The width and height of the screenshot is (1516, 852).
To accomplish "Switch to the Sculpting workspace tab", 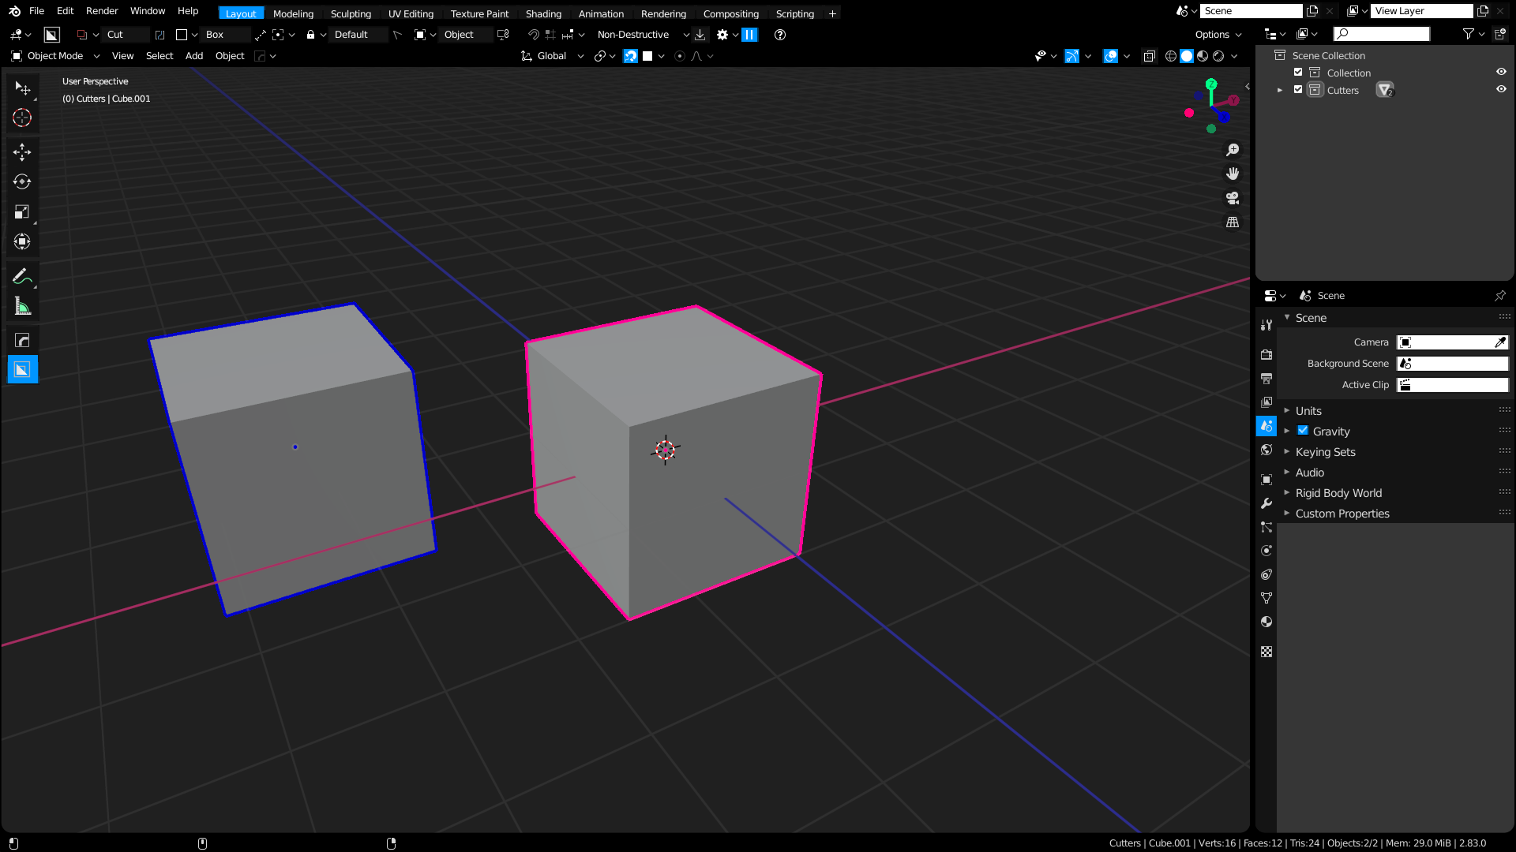I will click(351, 13).
